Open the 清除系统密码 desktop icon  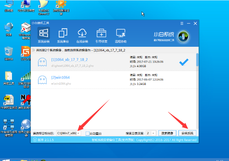pos(24,102)
